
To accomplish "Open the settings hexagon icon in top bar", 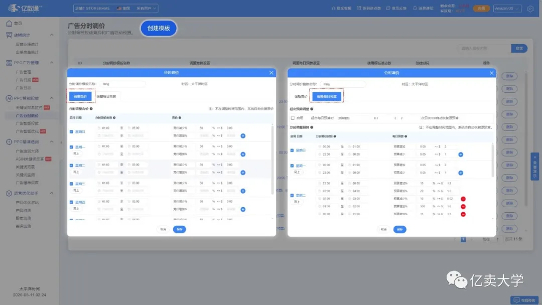I will [530, 9].
